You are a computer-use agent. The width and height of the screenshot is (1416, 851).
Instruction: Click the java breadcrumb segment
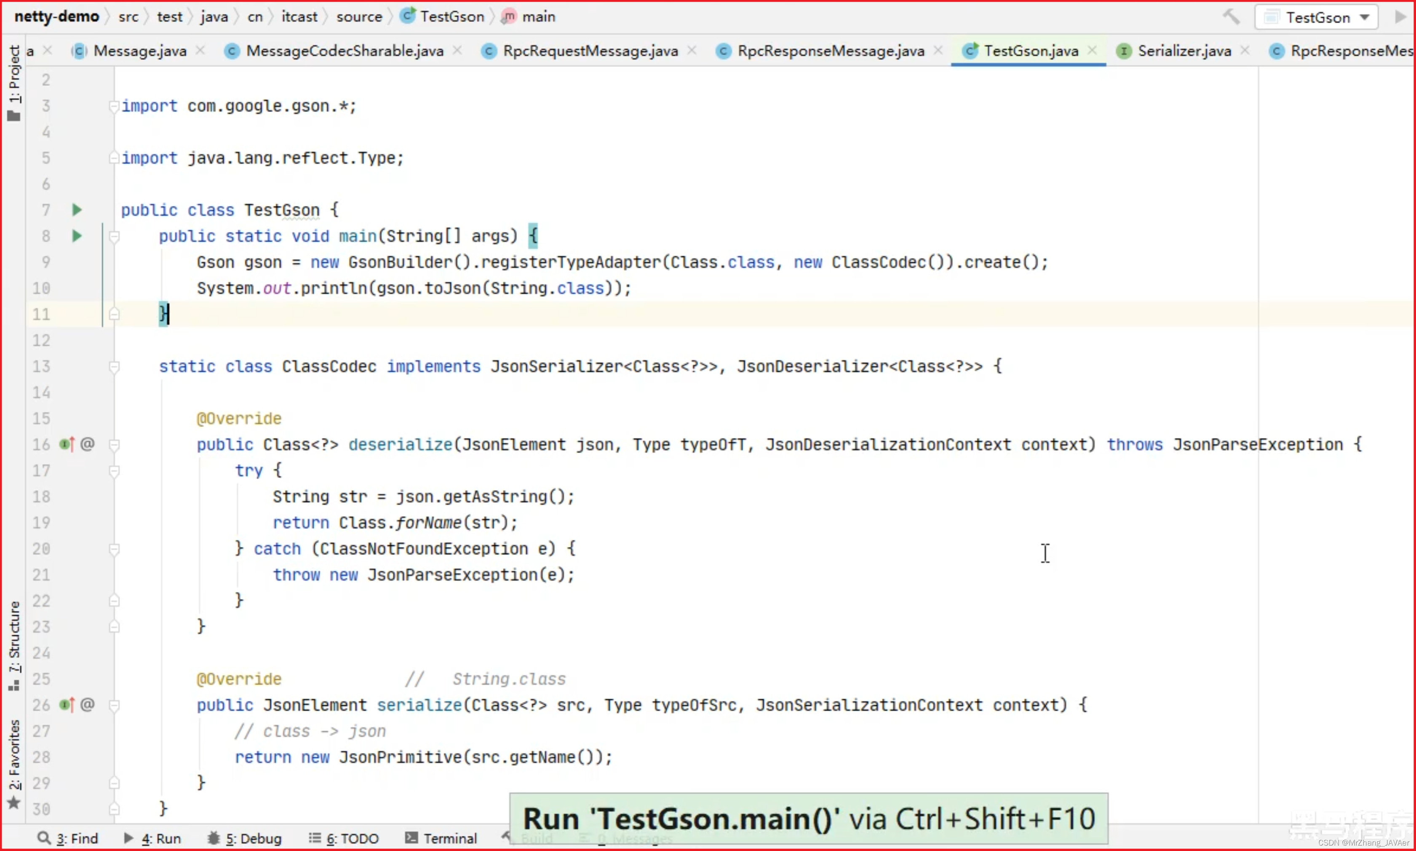point(214,16)
